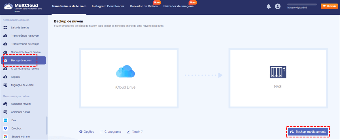Click the O carregamento remoto icon
The height and width of the screenshot is (140, 340).
pos(5,69)
